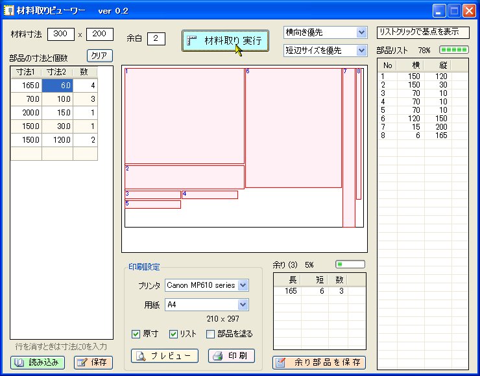Select parts list row No 7 (15 x 200)
The image size is (480, 376).
423,127
